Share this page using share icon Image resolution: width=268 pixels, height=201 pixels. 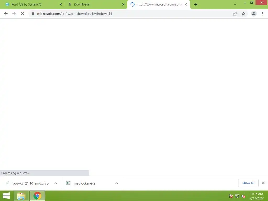(x=235, y=14)
